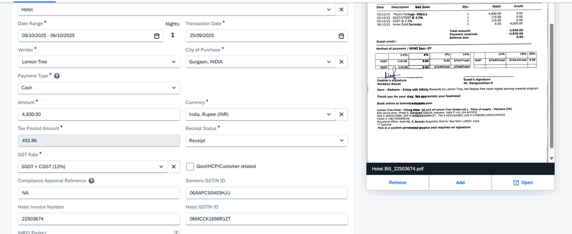Viewport: 572px width, 234px height.
Task: Show Compliance Approval Reference help icon
Action: coord(92,181)
